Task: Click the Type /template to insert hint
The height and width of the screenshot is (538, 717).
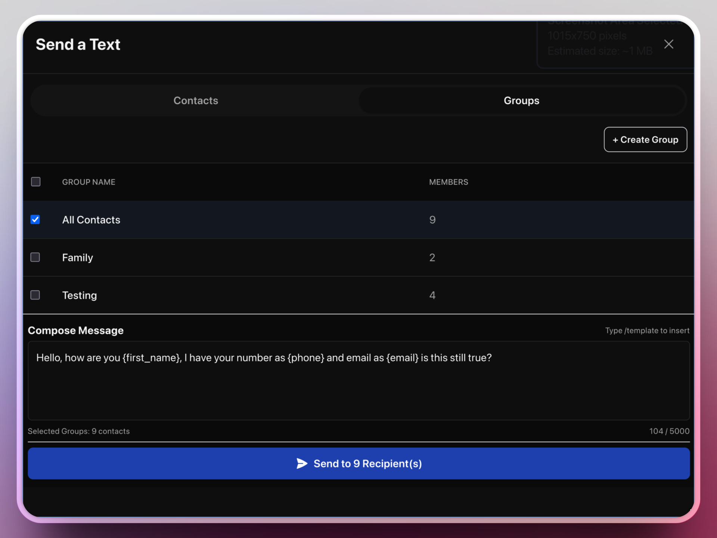Action: coord(647,331)
